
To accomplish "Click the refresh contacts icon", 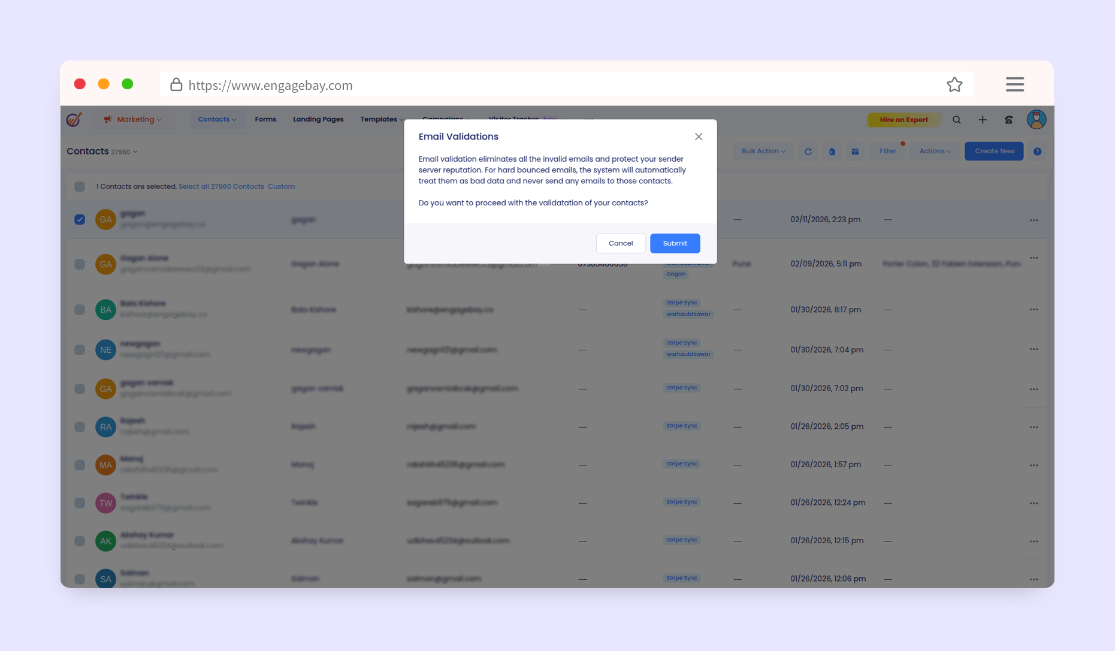I will click(x=808, y=152).
